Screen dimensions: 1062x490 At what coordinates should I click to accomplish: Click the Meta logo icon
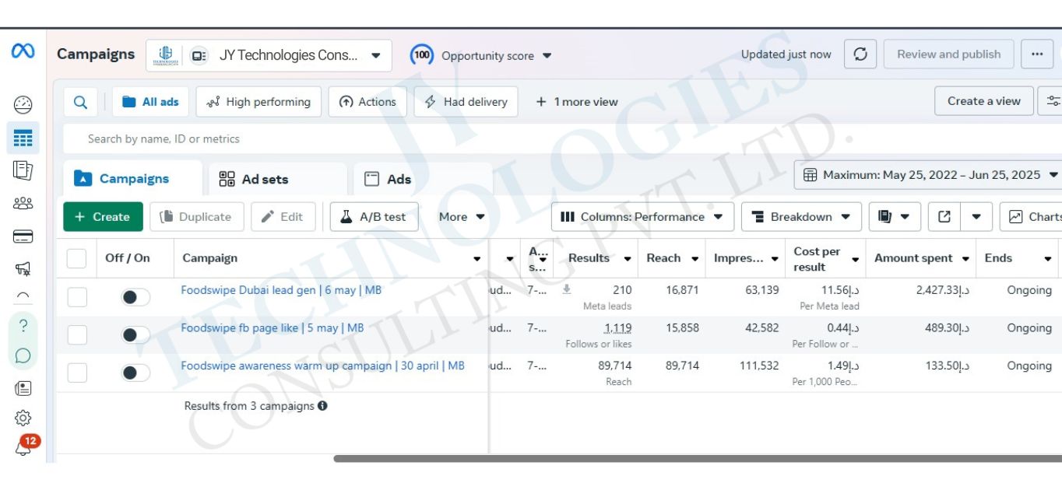(x=23, y=51)
